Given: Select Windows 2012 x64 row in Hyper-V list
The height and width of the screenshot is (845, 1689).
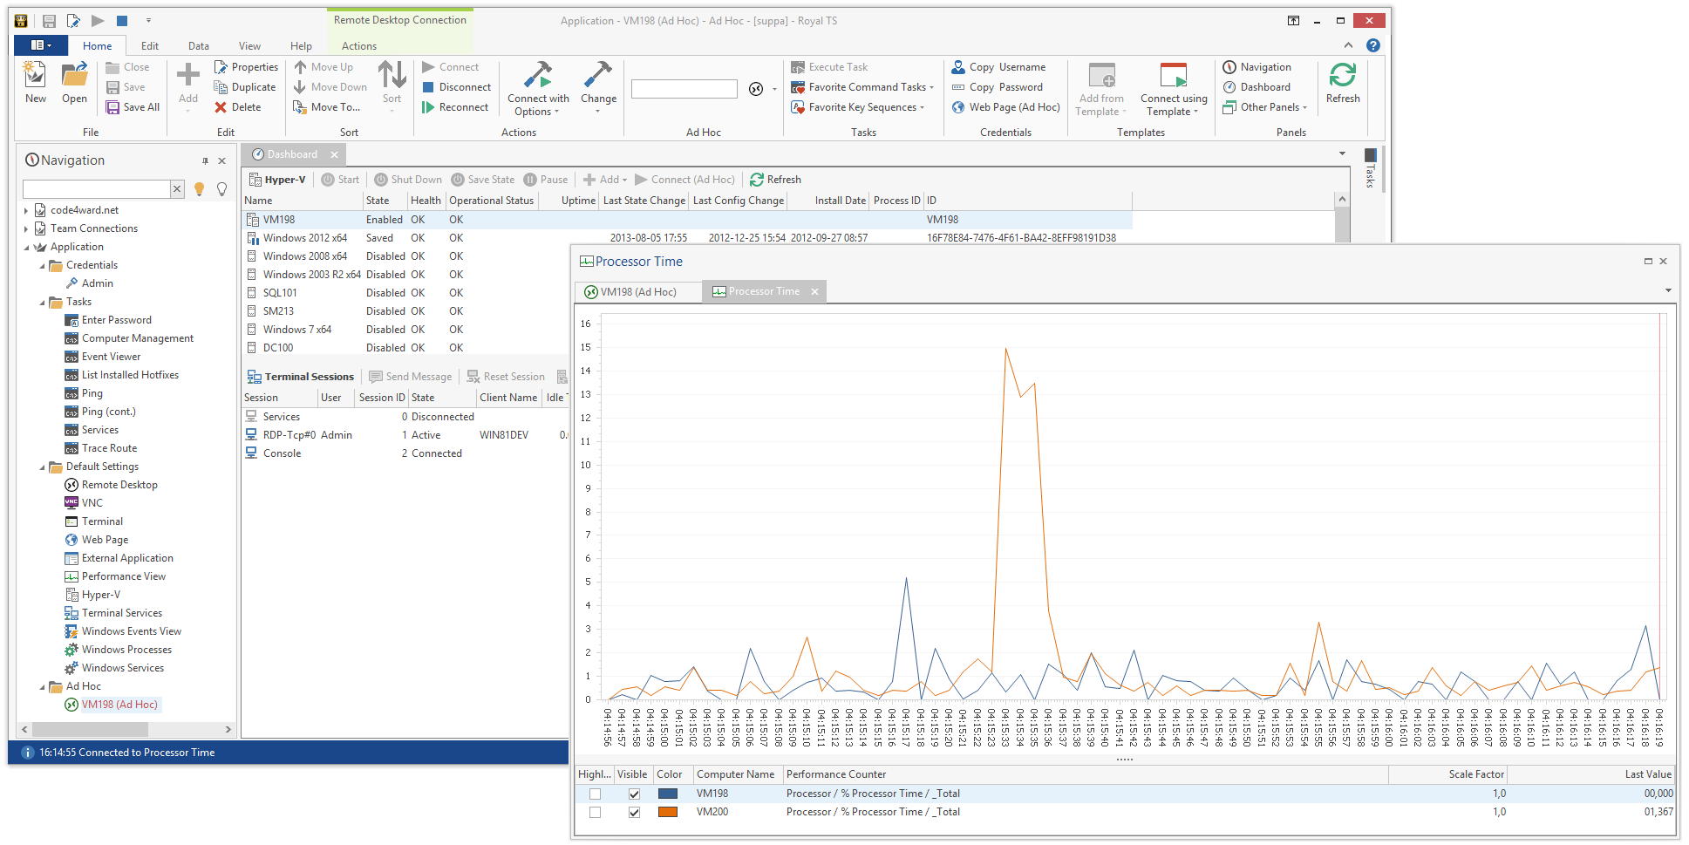Looking at the screenshot, I should (686, 238).
